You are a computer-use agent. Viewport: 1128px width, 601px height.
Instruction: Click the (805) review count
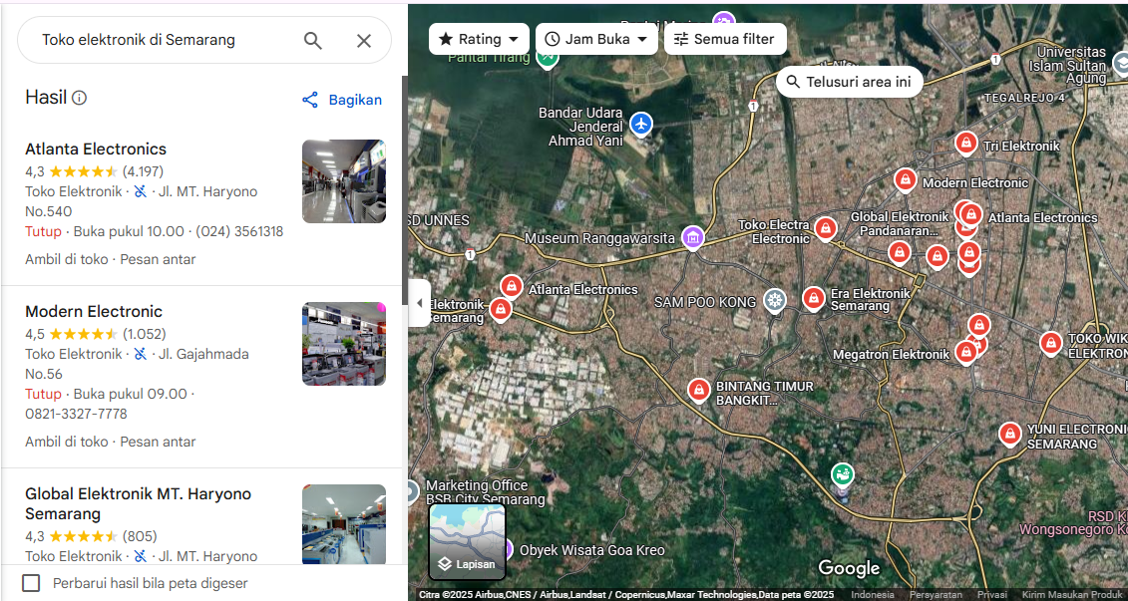(x=140, y=537)
